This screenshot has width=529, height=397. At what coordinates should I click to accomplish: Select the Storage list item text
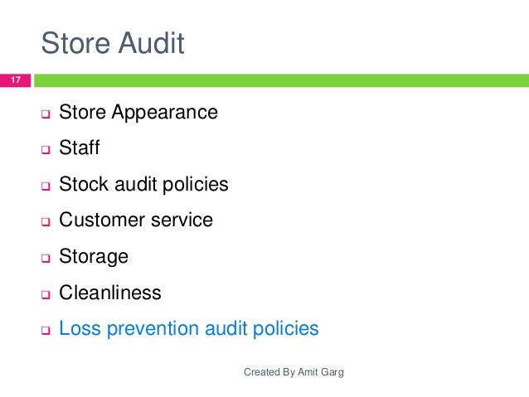[x=94, y=257]
